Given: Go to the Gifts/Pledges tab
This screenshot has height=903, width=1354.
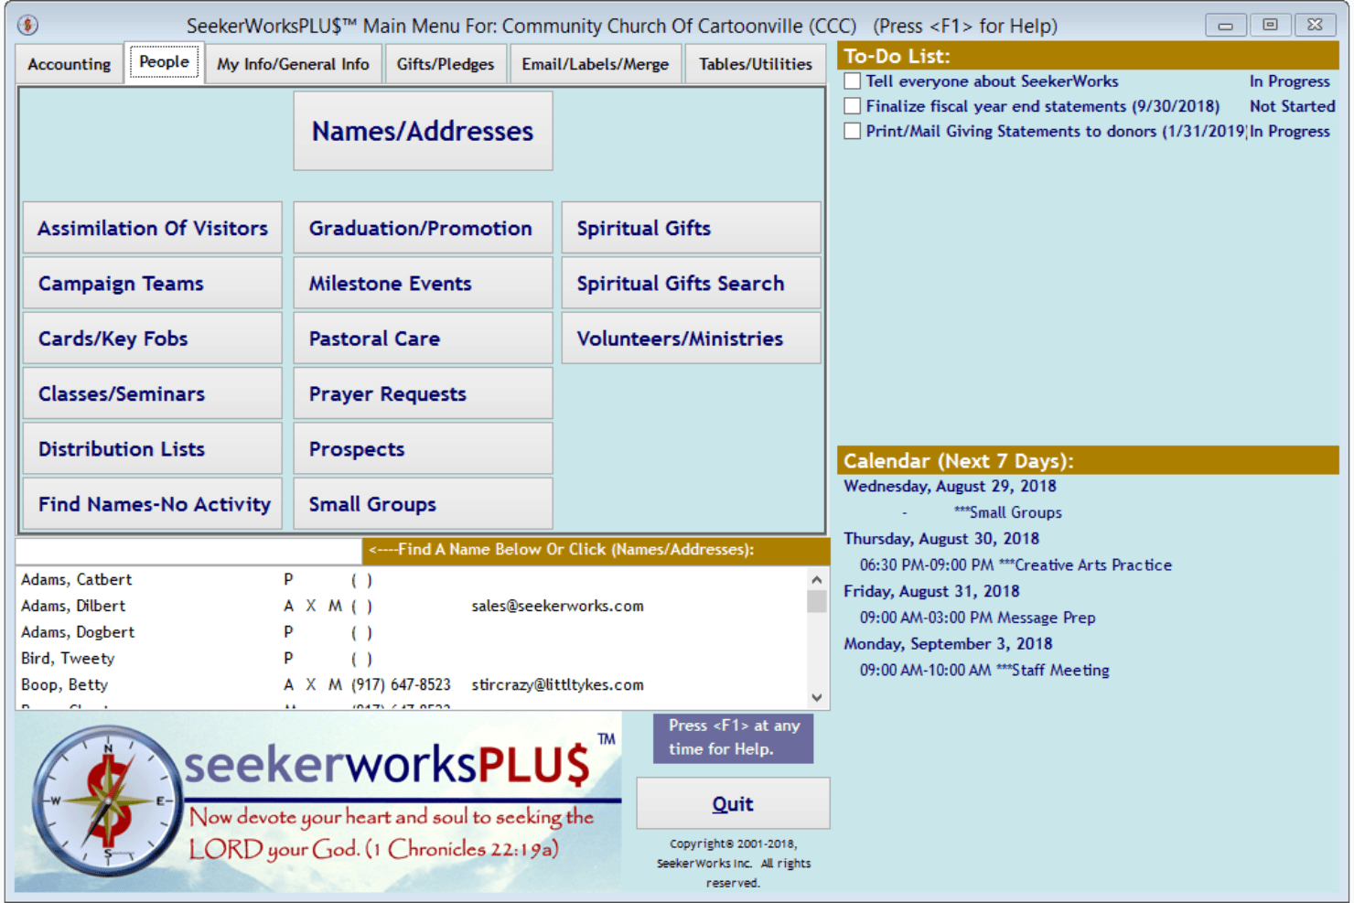Looking at the screenshot, I should click(446, 64).
